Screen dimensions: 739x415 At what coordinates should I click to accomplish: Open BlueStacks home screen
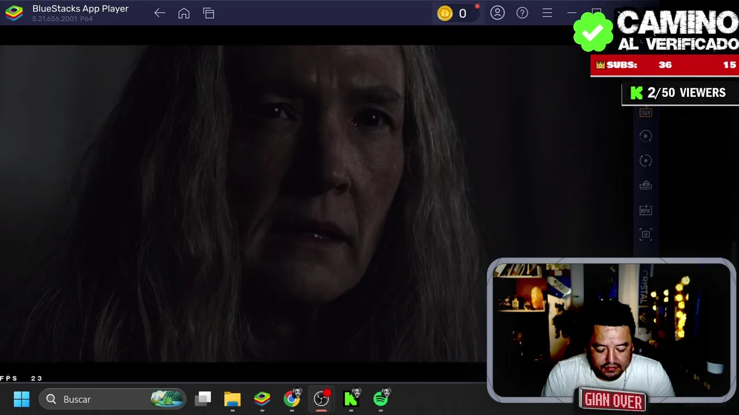pyautogui.click(x=184, y=13)
